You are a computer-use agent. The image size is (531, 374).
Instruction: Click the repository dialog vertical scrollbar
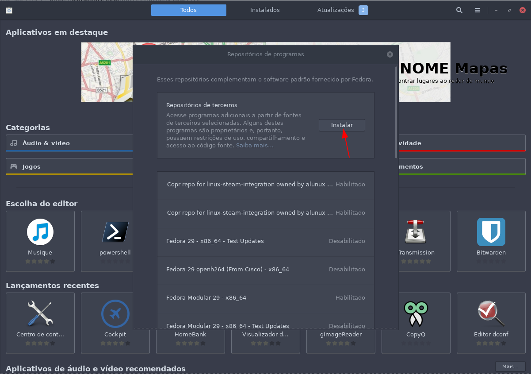(x=396, y=112)
